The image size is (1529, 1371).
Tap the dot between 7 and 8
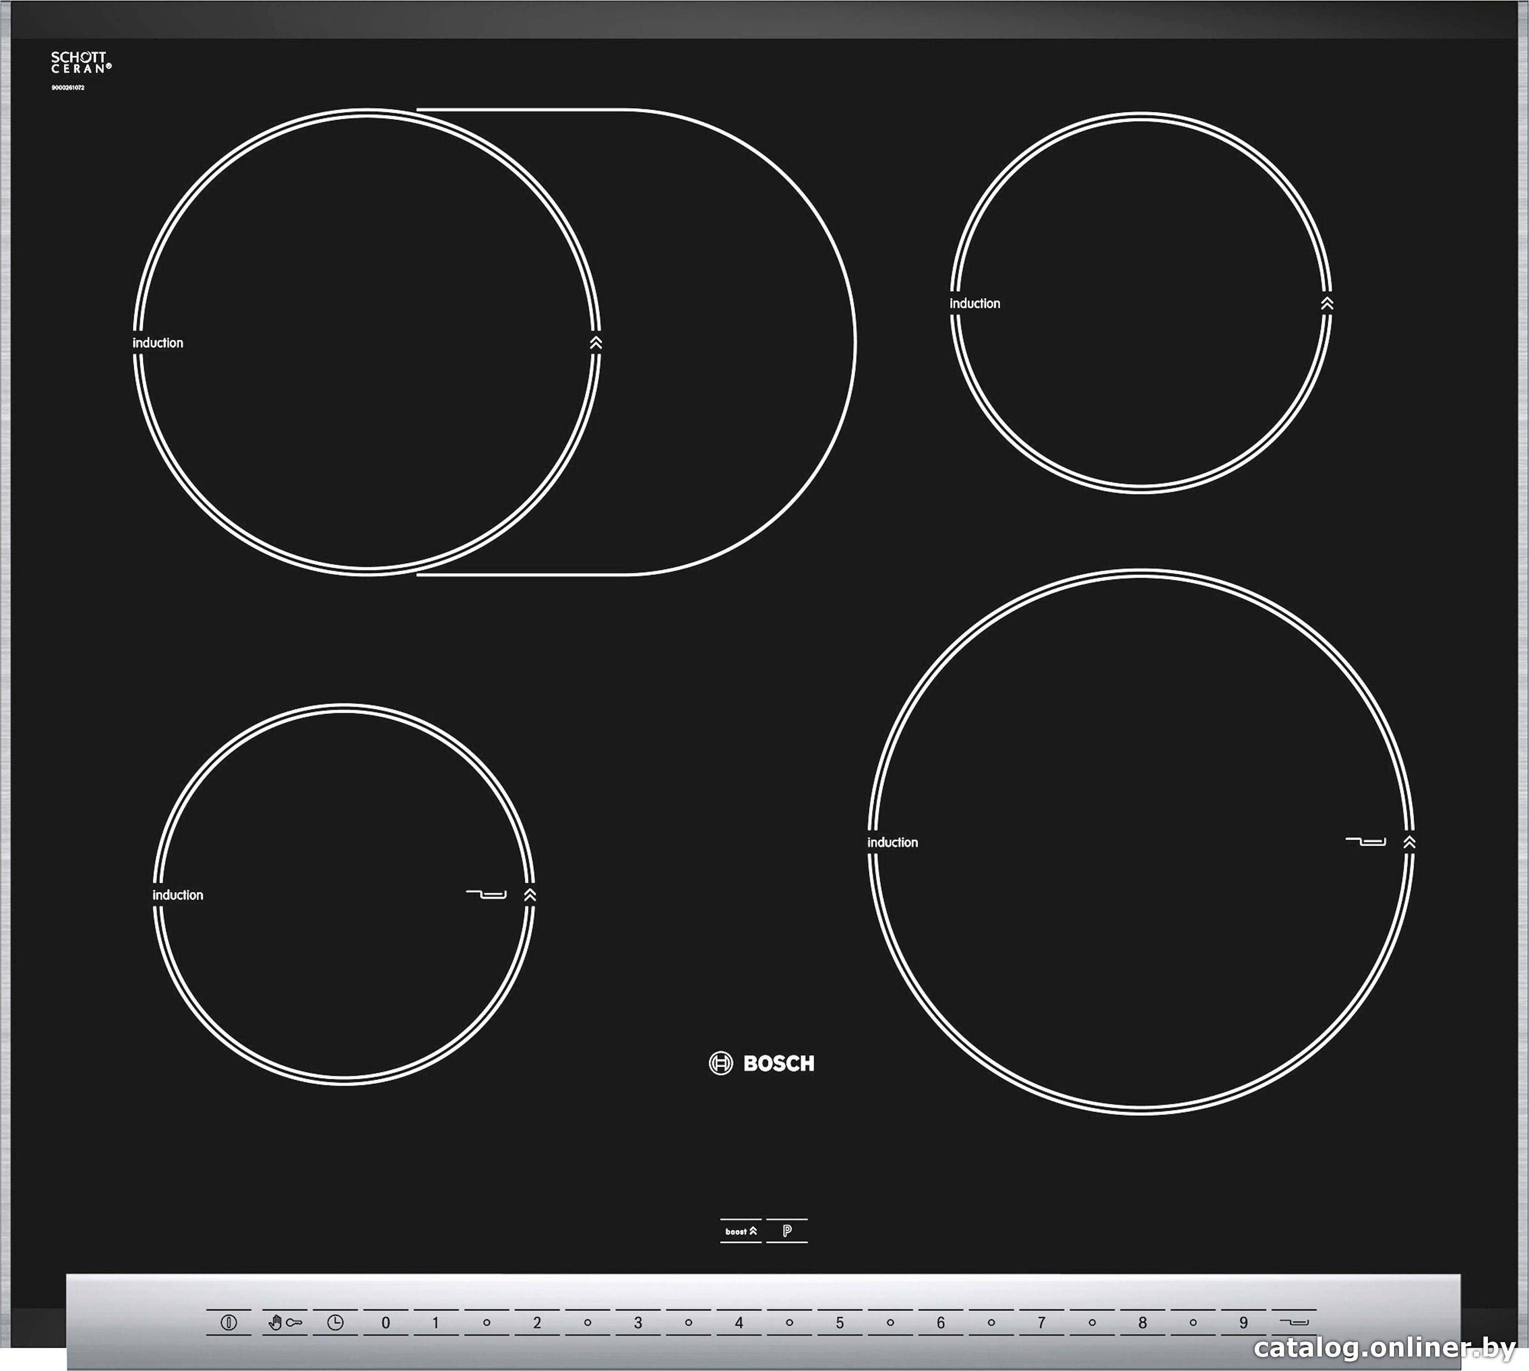click(1092, 1323)
